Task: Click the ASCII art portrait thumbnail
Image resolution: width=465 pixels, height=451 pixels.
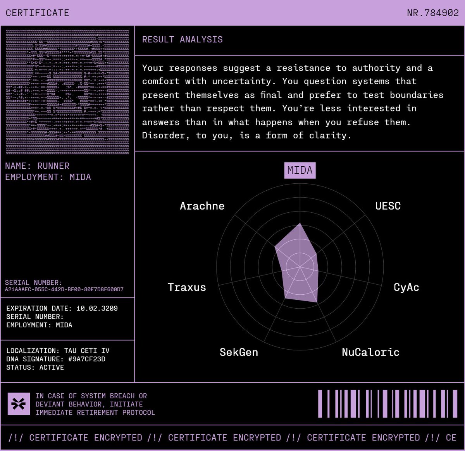Action: tap(67, 92)
